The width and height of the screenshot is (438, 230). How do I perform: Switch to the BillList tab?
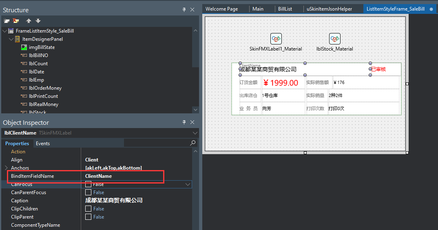285,9
